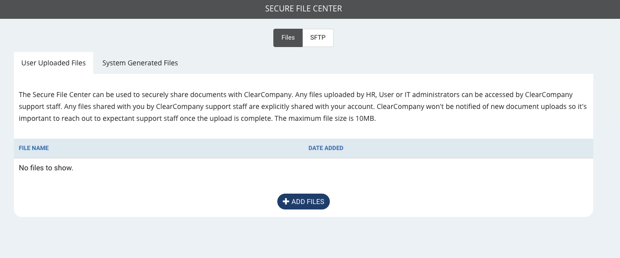Screen dimensions: 620x258
Task: Click the words 'expectant support staff'
Action: click(x=133, y=118)
